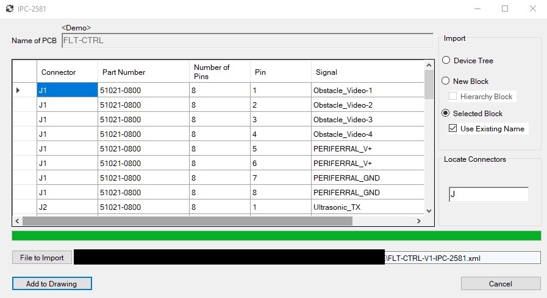
Task: Select the Device Tree radio option
Action: point(446,61)
